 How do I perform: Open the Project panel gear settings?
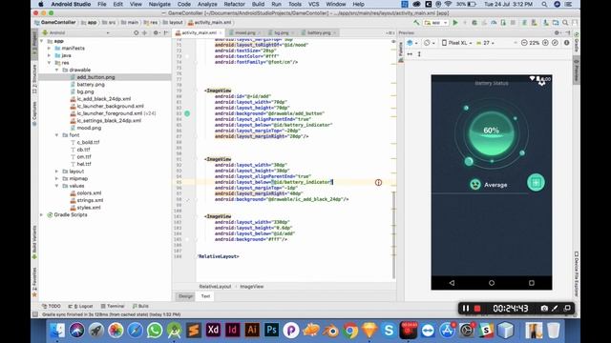point(156,32)
